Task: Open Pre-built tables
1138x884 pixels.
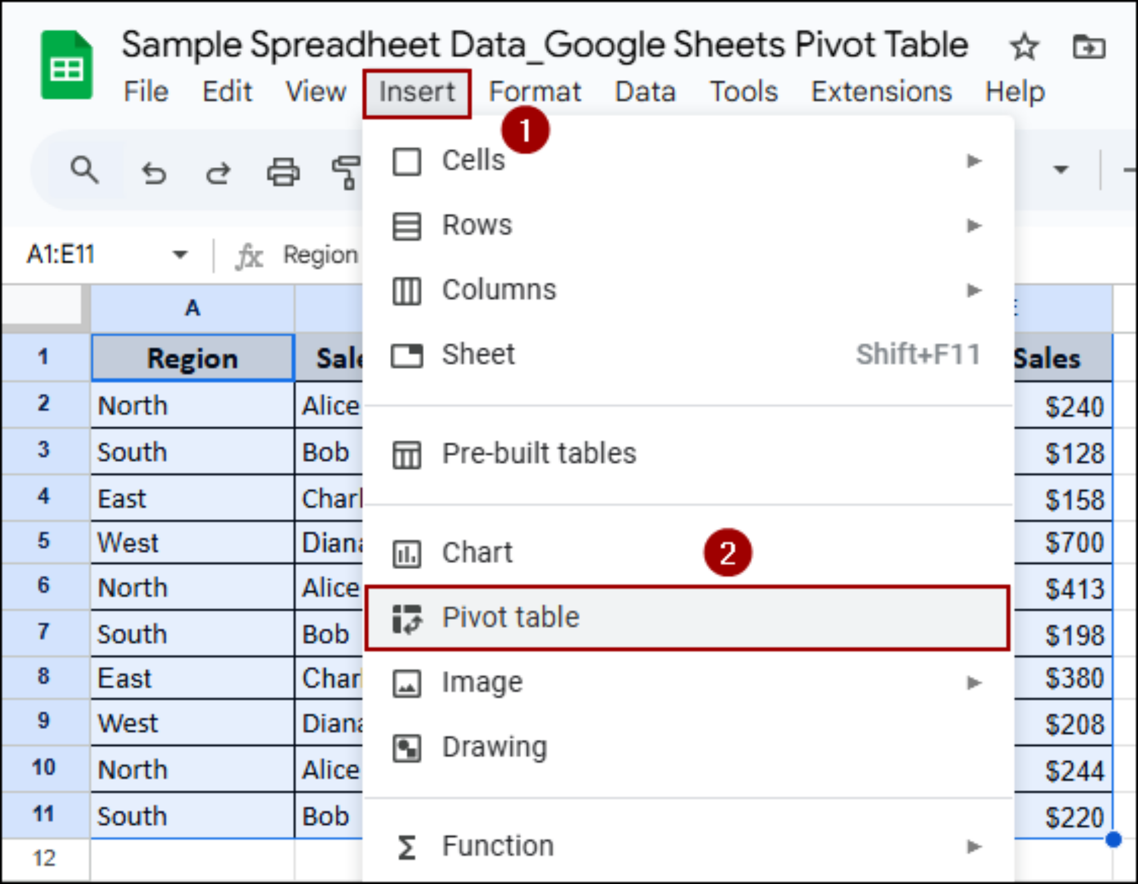Action: point(538,453)
